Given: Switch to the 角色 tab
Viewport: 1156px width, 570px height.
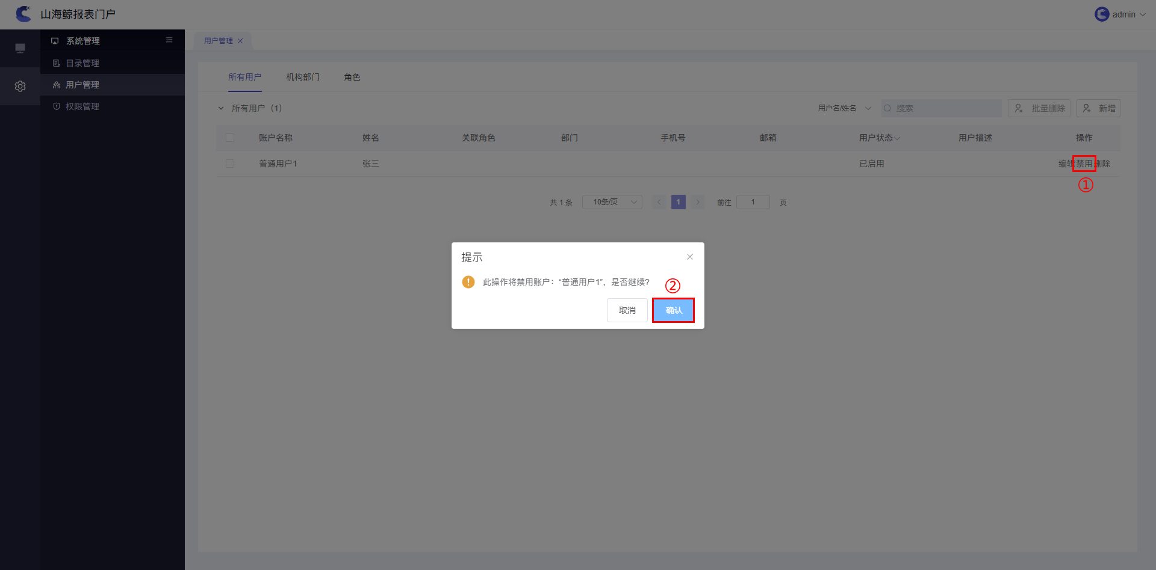Looking at the screenshot, I should (352, 77).
